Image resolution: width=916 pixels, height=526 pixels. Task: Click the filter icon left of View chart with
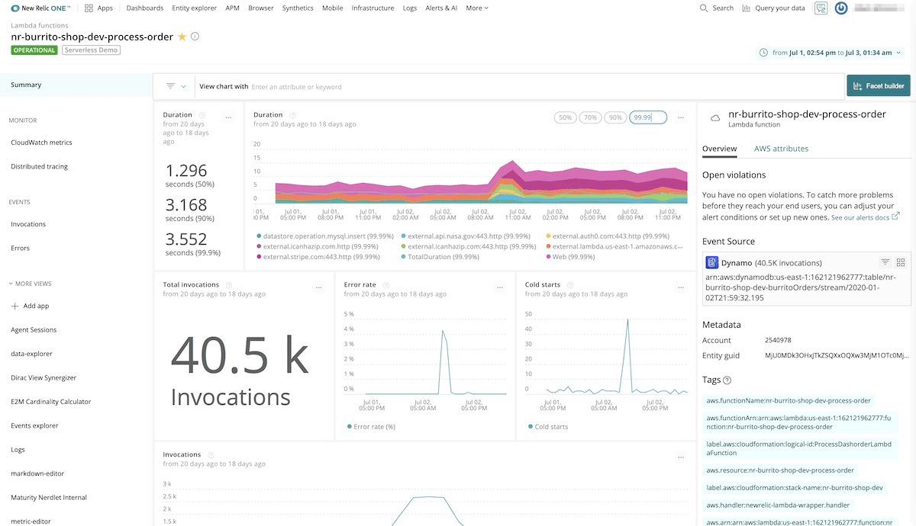click(x=170, y=86)
